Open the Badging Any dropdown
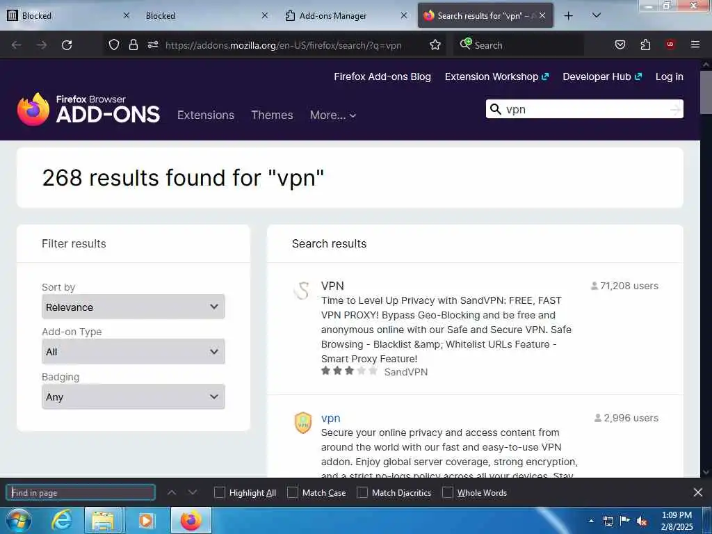 (133, 396)
